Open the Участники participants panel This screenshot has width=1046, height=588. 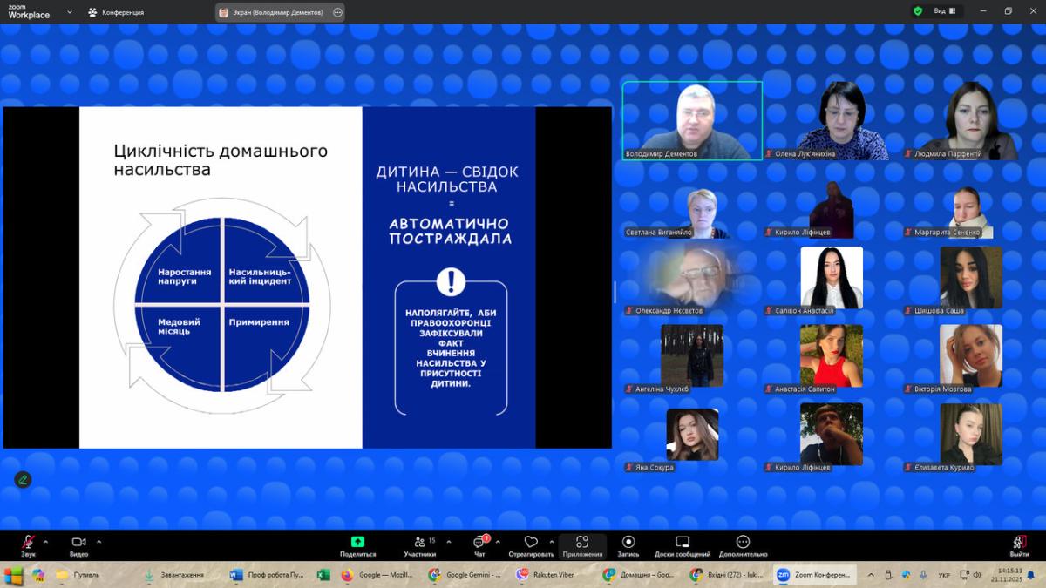coord(420,543)
